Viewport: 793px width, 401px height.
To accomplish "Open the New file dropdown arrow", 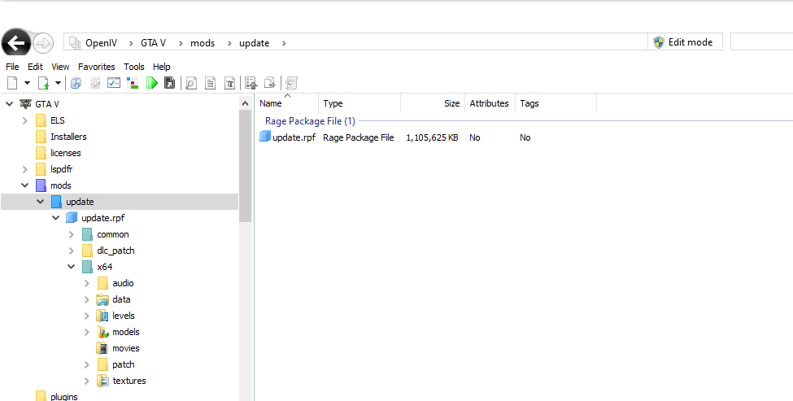I will 28,83.
